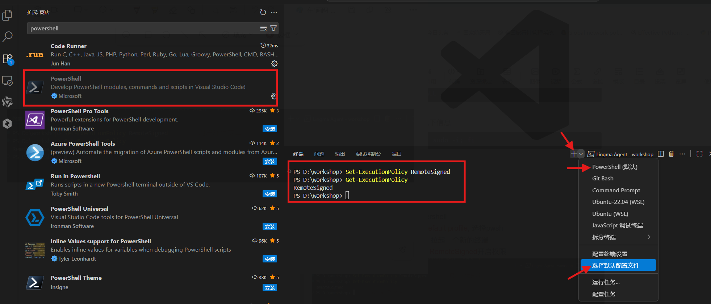This screenshot has width=711, height=304.
Task: Open the Remote Explorer activity bar icon
Action: [7, 81]
